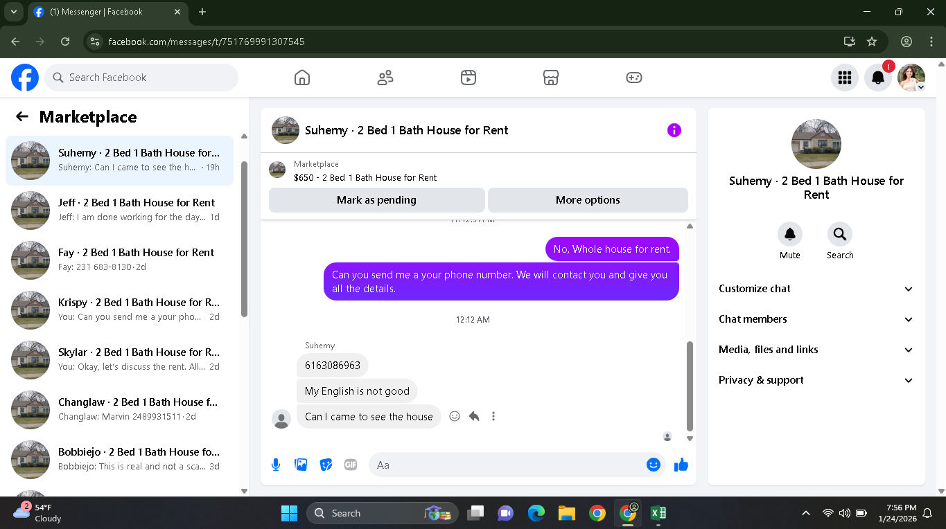Screen dimensions: 946x529
Task: Open a new Chrome tab
Action: [202, 12]
